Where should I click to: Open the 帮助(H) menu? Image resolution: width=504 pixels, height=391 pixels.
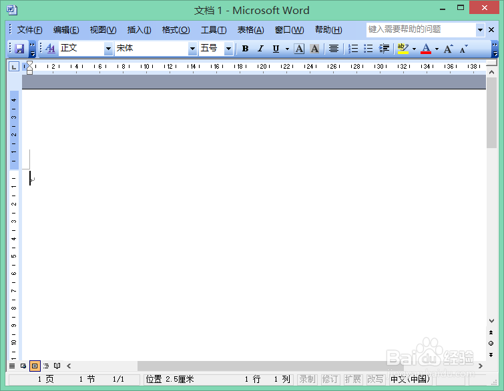tap(328, 30)
